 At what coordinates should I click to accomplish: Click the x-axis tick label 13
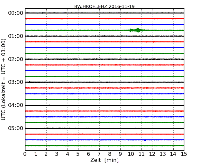[x=163, y=154]
